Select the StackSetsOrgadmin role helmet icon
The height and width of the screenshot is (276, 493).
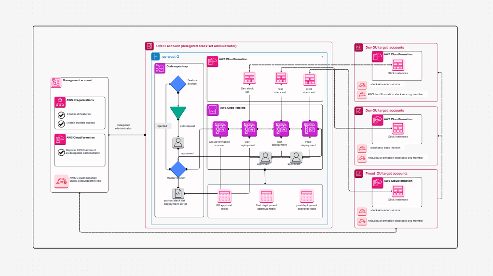(x=61, y=181)
